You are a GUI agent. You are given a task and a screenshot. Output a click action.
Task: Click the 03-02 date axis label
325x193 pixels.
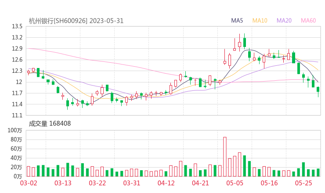point(29,183)
